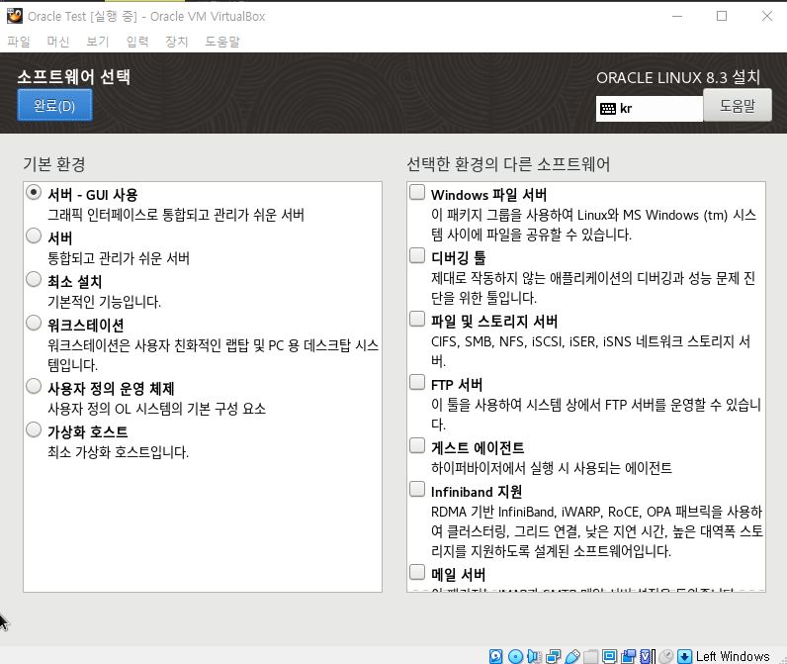Image resolution: width=787 pixels, height=664 pixels.
Task: Click the CPU virtualization status icon
Action: click(647, 656)
